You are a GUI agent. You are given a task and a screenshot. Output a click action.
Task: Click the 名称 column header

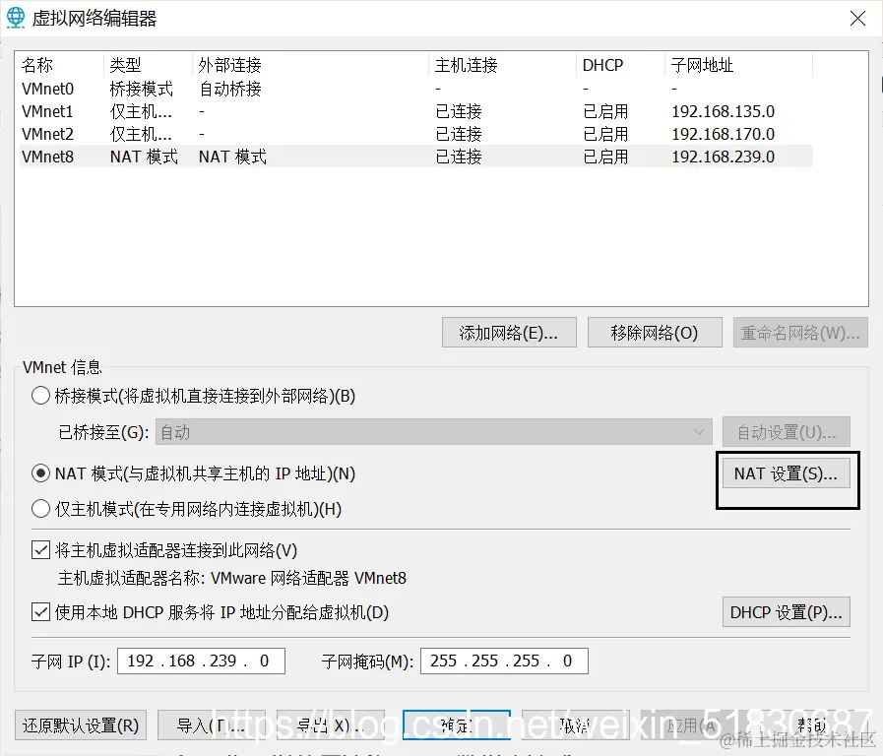click(x=61, y=65)
